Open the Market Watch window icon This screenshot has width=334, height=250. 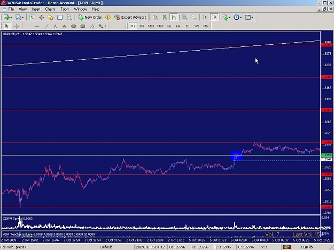[32, 17]
